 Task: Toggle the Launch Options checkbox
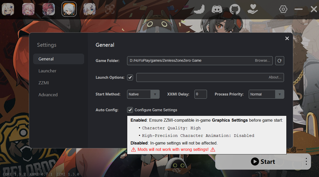(130, 77)
